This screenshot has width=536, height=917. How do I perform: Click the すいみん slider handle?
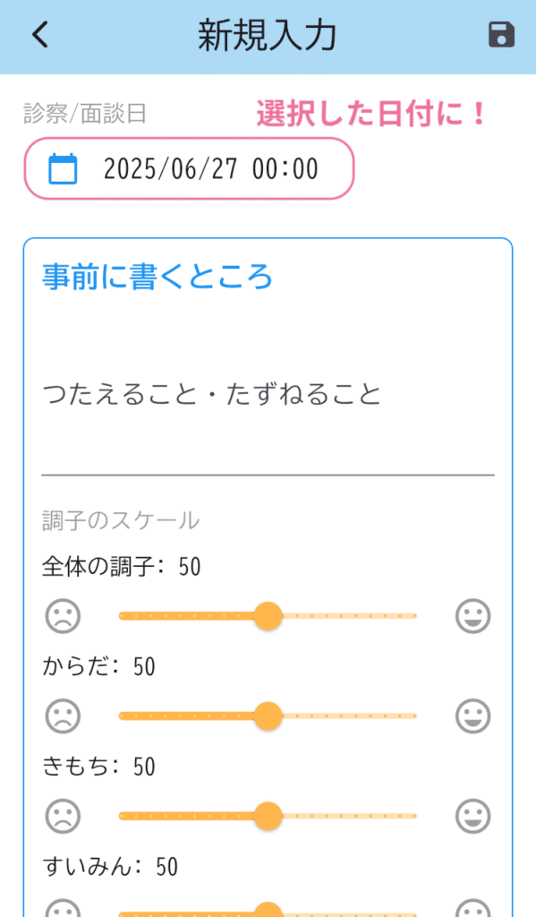268,911
